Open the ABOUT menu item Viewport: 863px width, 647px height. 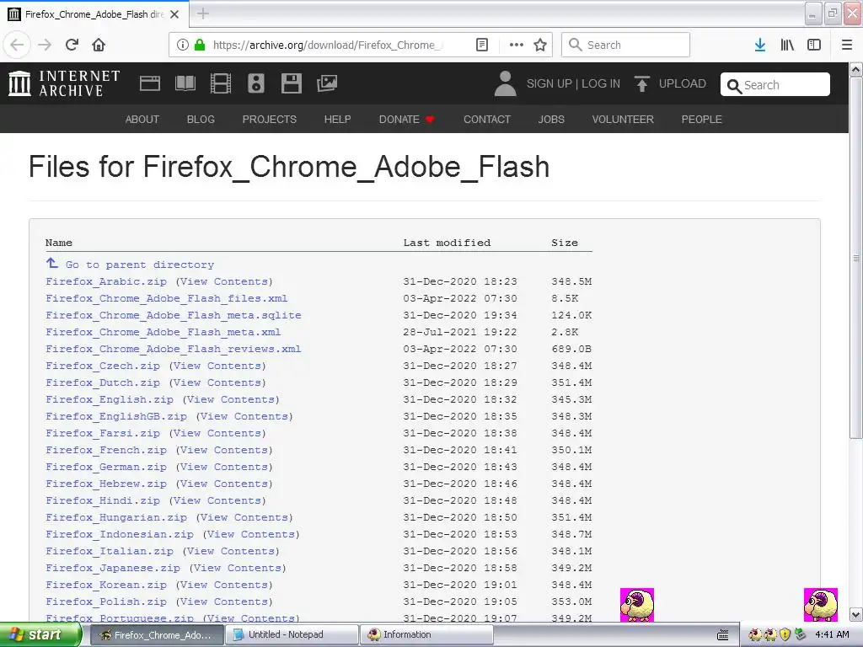[142, 120]
